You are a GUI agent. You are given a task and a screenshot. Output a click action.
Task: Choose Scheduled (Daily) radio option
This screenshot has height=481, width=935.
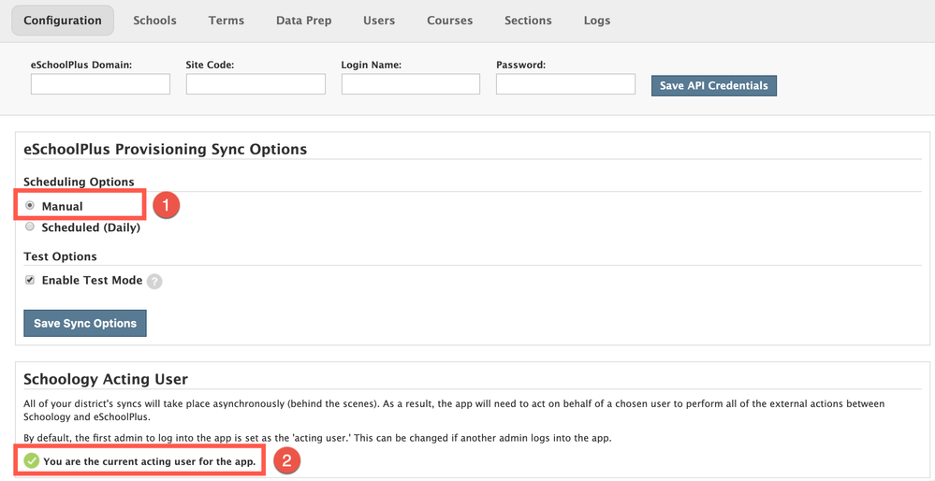pyautogui.click(x=30, y=226)
